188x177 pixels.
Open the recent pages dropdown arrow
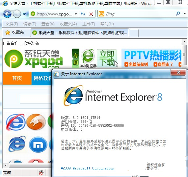coord(24,14)
